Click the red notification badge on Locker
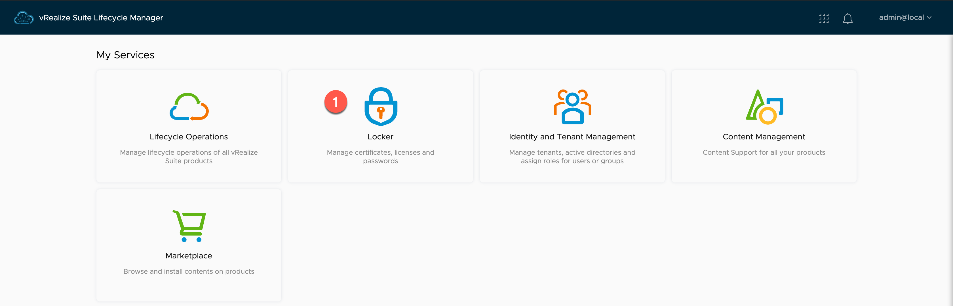 click(x=336, y=102)
